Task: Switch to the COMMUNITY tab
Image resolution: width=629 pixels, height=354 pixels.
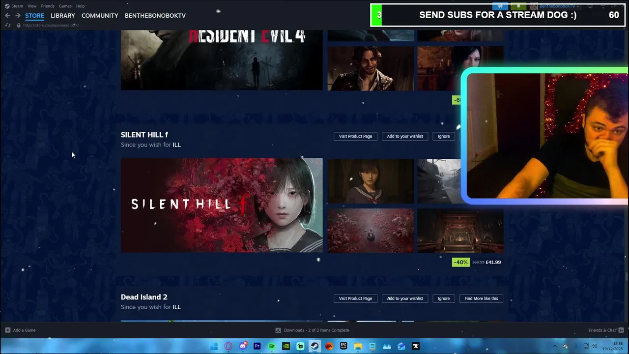Action: [x=100, y=16]
